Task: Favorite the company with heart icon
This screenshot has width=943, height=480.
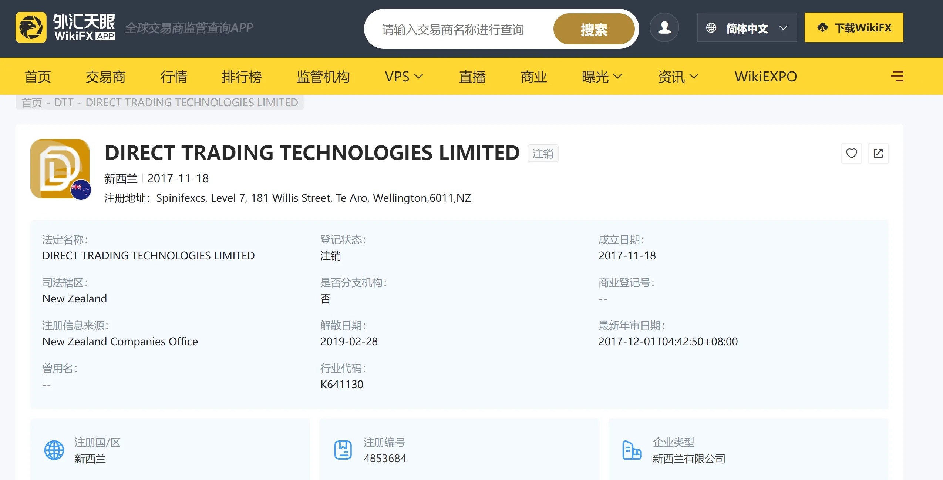Action: 852,153
